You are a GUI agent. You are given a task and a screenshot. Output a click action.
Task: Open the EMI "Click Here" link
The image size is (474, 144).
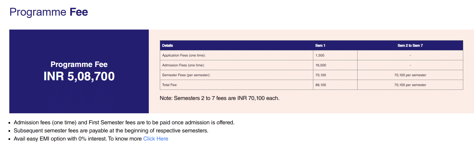tap(155, 139)
